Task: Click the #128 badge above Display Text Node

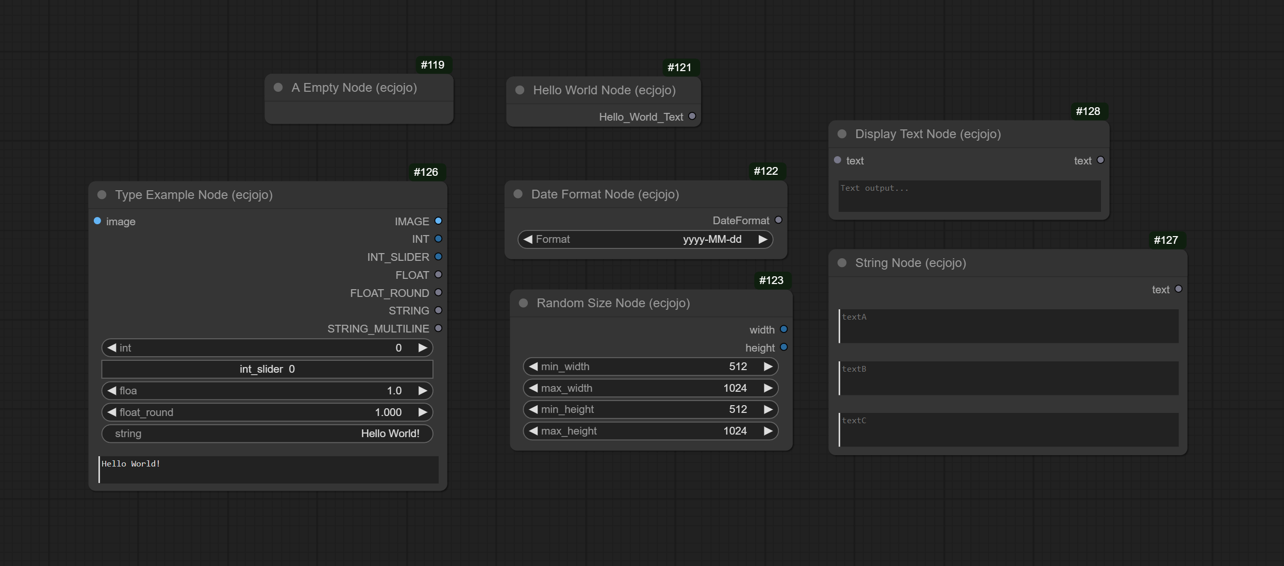Action: [x=1088, y=111]
